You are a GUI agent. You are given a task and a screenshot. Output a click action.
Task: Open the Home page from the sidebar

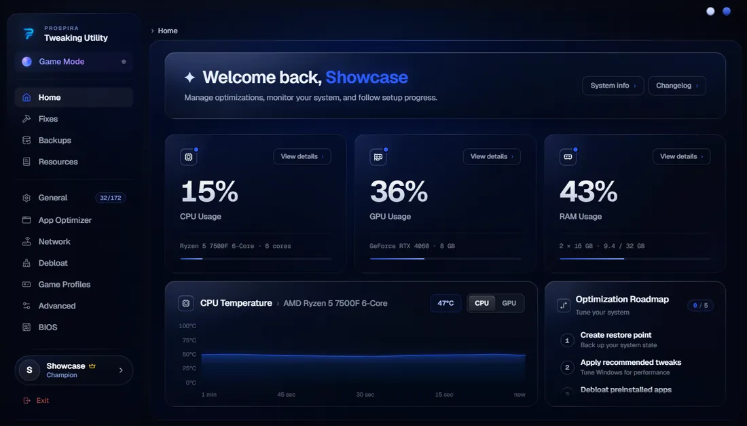coord(74,97)
